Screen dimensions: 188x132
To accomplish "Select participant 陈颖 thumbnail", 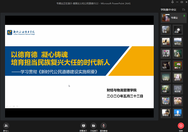I will tap(165, 89).
